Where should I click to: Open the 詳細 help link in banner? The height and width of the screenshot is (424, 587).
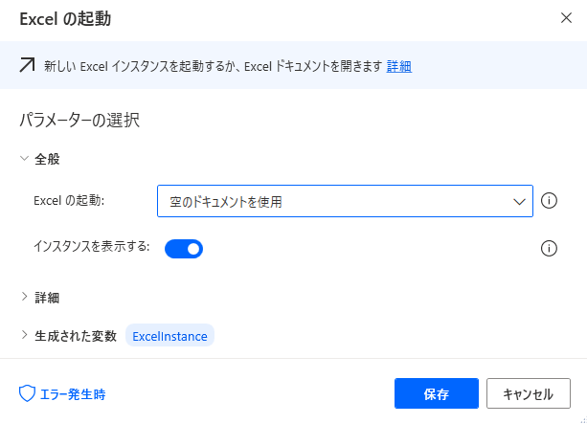click(399, 66)
